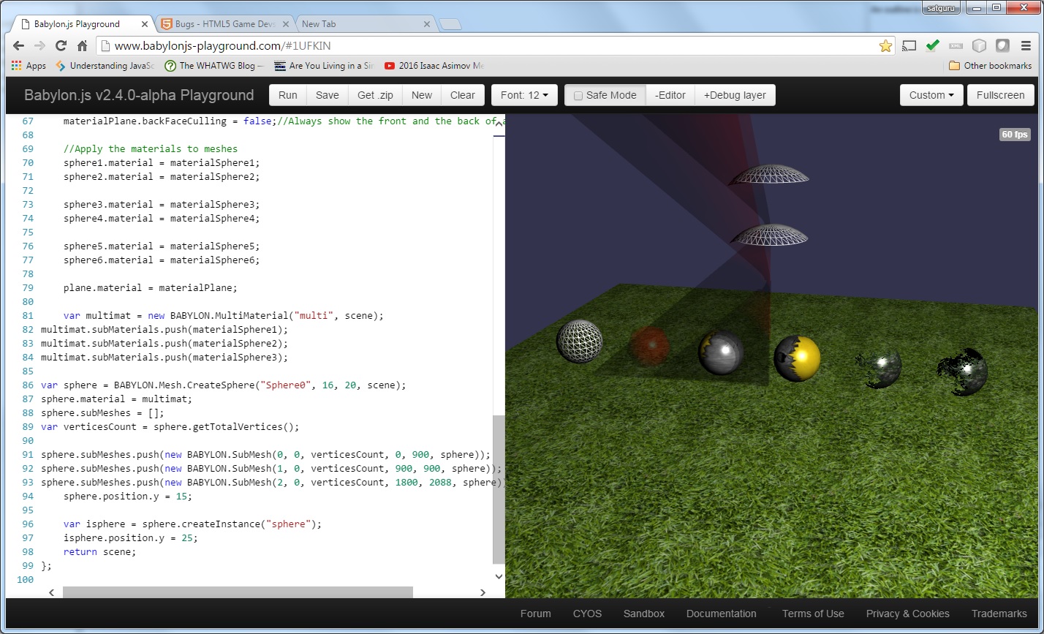Screen dimensions: 1044x634
Task: Go forward with the browser forward arrow
Action: pos(40,46)
